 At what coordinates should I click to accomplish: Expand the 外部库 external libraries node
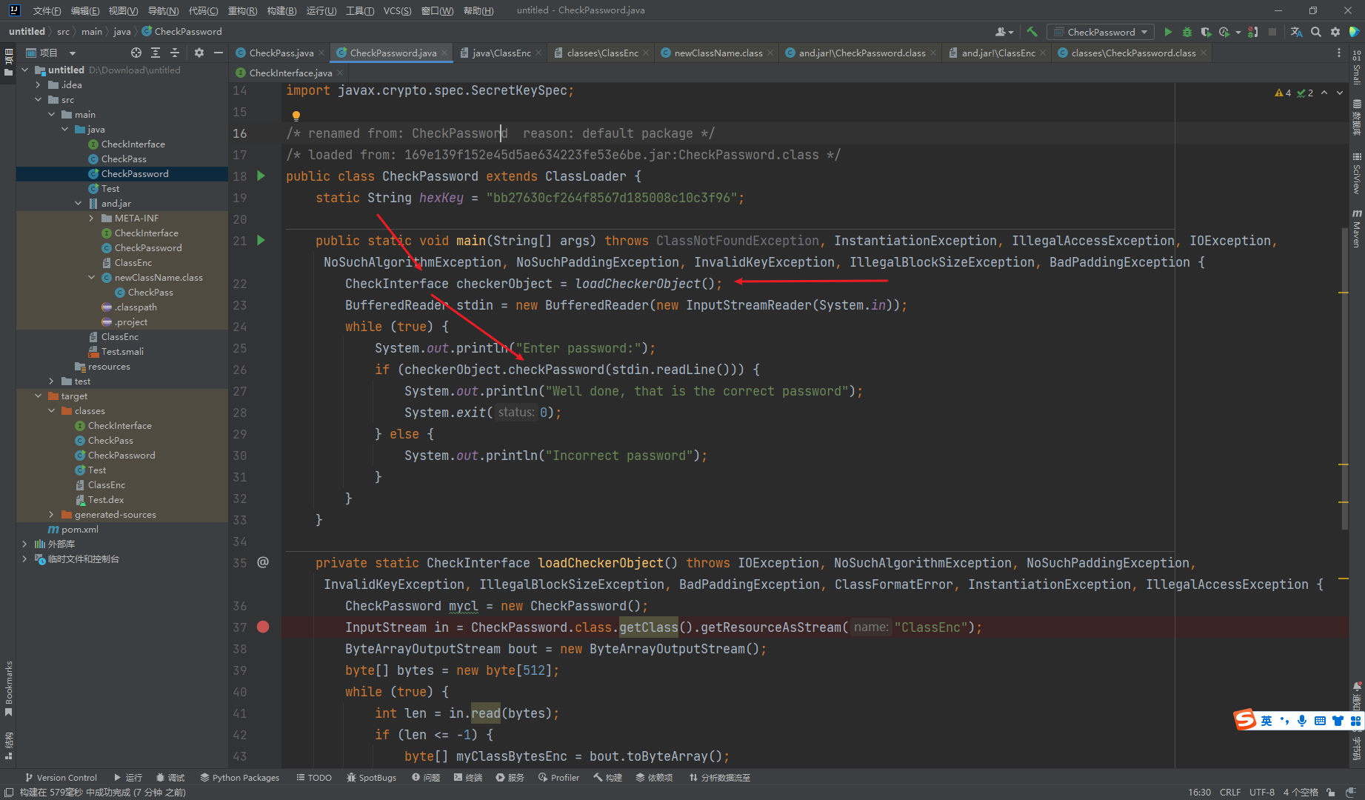(24, 544)
